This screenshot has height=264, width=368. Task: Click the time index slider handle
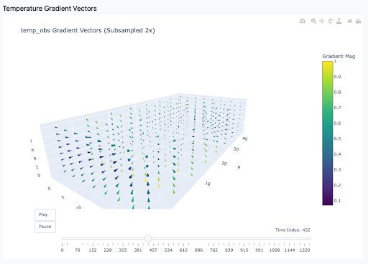(148, 238)
